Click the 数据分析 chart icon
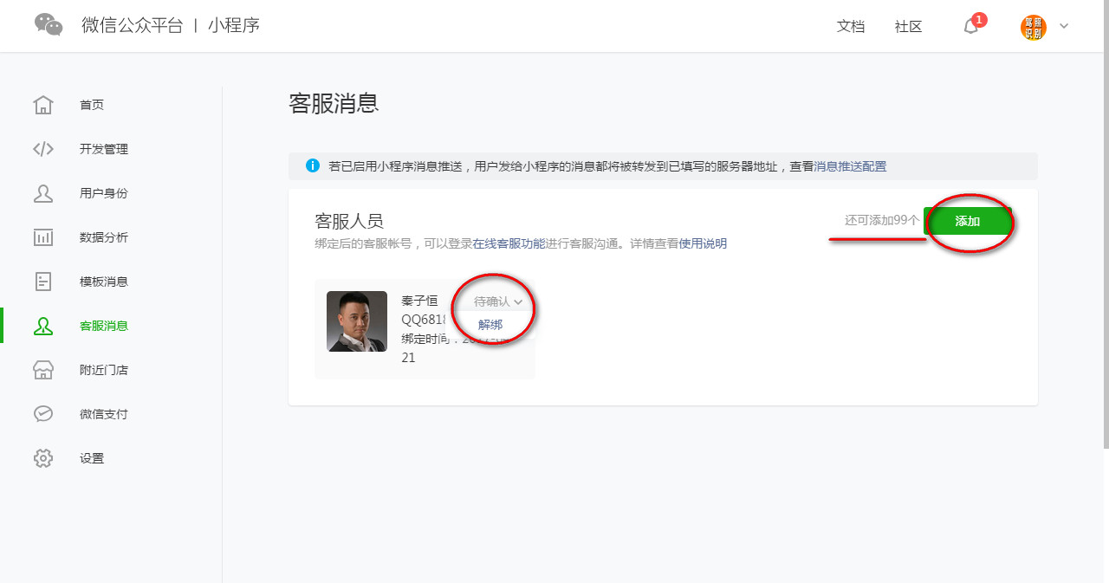 click(43, 237)
